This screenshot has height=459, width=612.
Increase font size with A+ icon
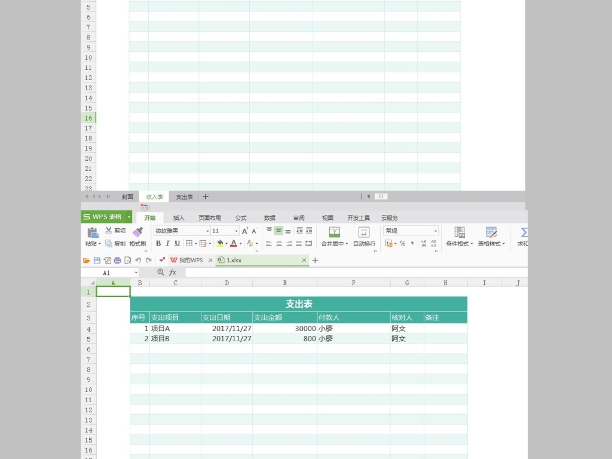coord(245,231)
